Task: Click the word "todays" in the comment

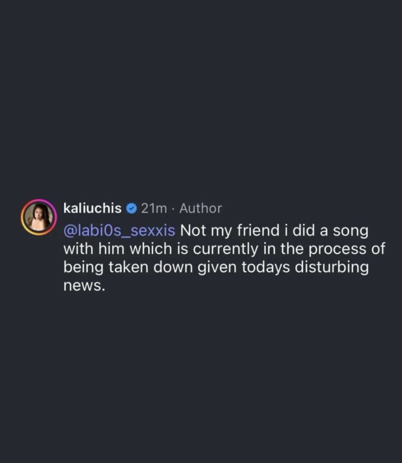Action: tap(268, 267)
